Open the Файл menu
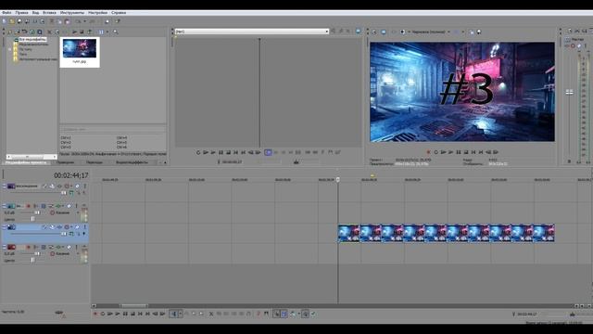The width and height of the screenshot is (593, 334). click(x=6, y=13)
